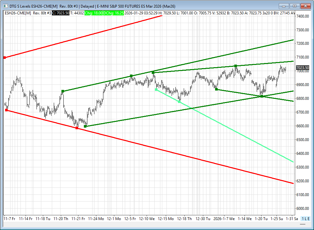Image resolution: width=314 pixels, height=230 pixels.
Task: Click the 12-15 Mo date on the time axis
Action: click(x=166, y=219)
